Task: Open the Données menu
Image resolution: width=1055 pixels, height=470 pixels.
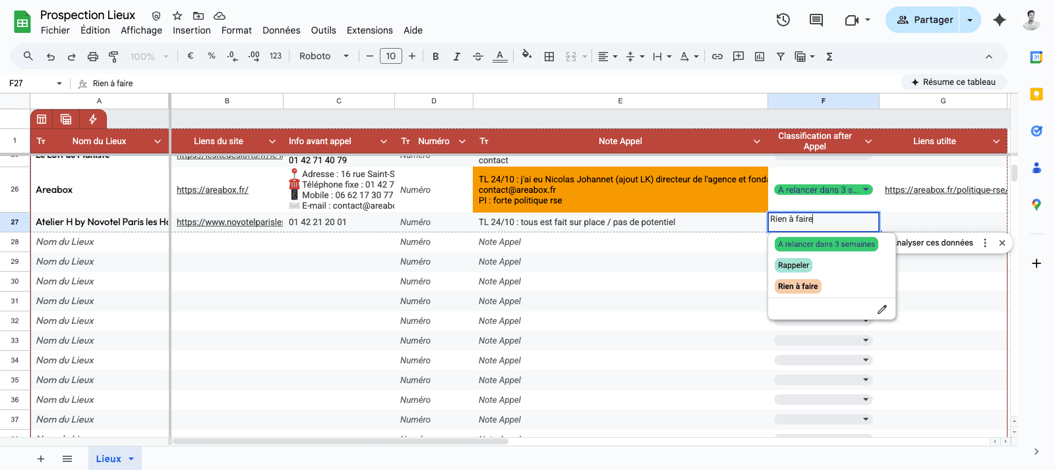Action: click(281, 30)
